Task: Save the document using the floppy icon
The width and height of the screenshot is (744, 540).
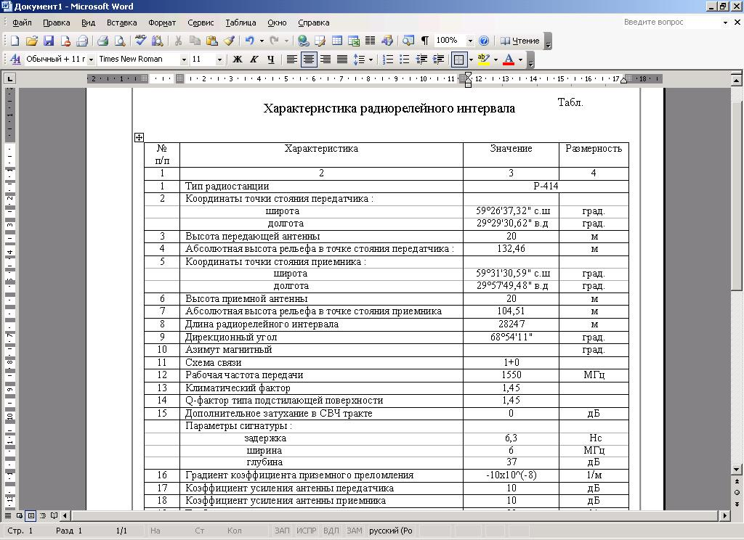Action: (x=49, y=41)
